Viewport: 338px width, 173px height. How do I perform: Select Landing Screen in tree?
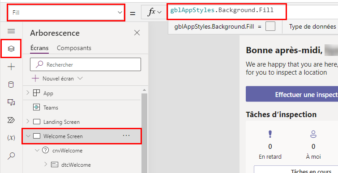[x=61, y=122]
